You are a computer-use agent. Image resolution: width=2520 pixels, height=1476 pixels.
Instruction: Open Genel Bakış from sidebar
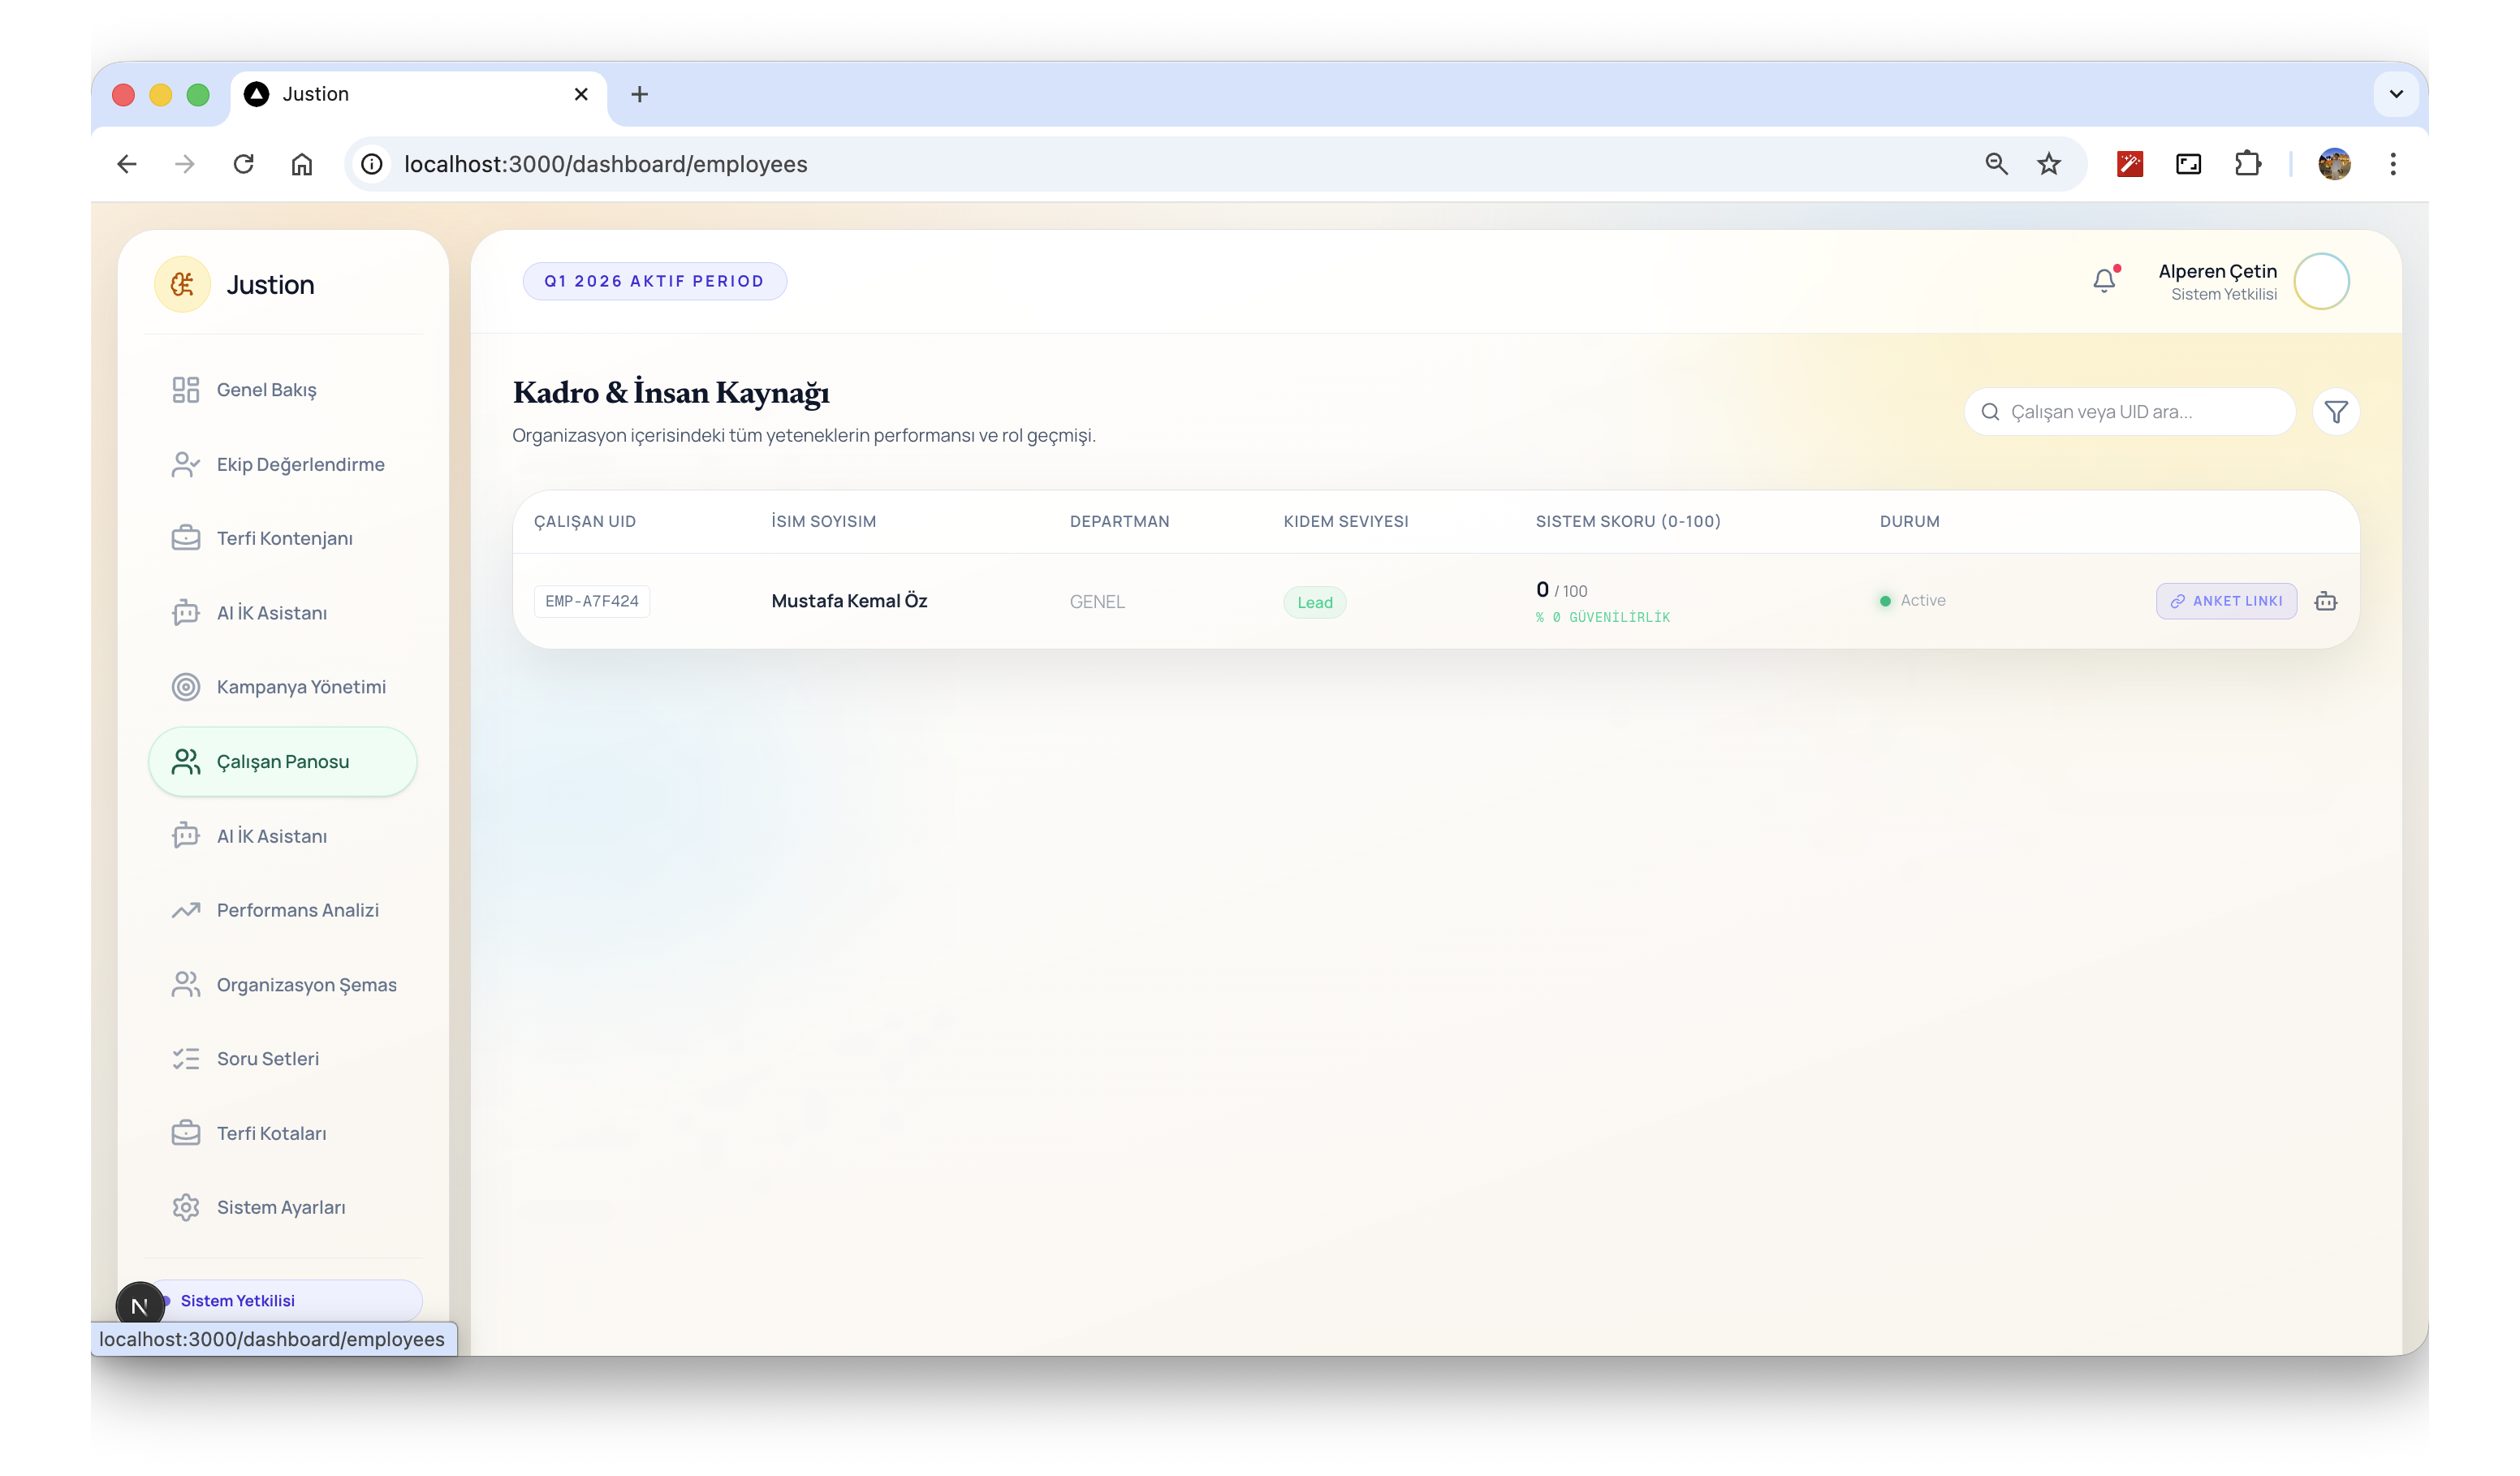point(283,390)
